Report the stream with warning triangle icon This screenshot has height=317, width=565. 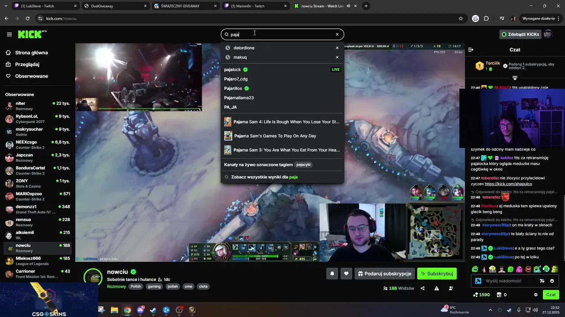point(437,288)
